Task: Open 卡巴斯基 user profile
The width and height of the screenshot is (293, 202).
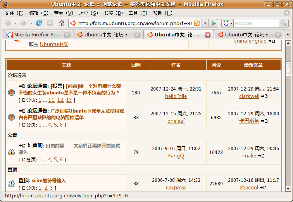Action: point(249,121)
